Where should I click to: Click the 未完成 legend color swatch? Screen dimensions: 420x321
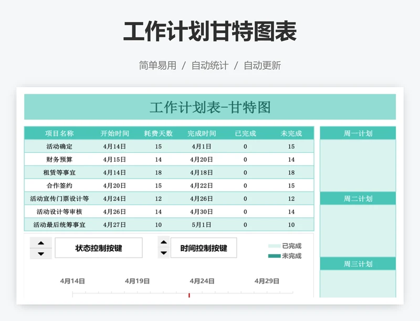coord(274,256)
